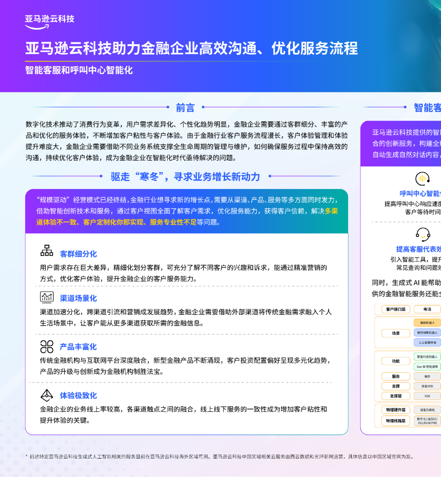This screenshot has height=477, width=441.
Task: Click the 数字 E1 线 (SS7/SS1/ISDN PRI) box
Action: coord(427,421)
